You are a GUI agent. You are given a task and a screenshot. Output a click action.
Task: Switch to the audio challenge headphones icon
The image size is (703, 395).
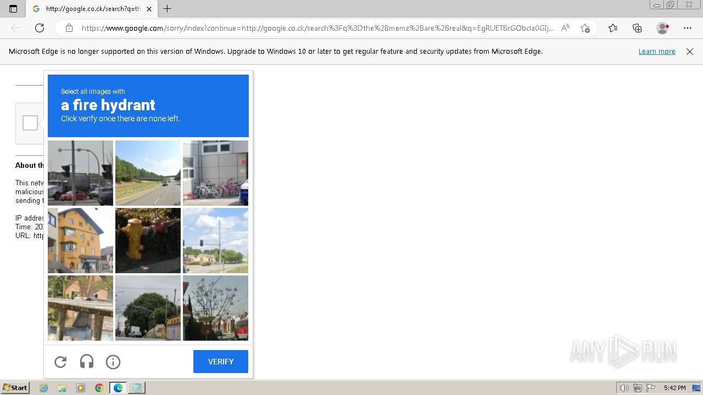point(87,362)
